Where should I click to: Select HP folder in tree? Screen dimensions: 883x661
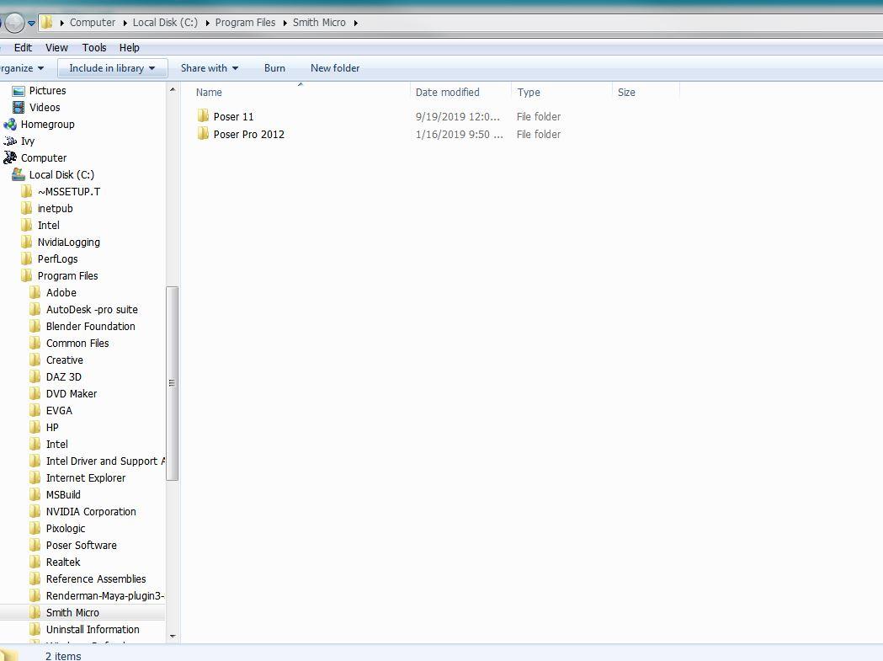pos(52,427)
